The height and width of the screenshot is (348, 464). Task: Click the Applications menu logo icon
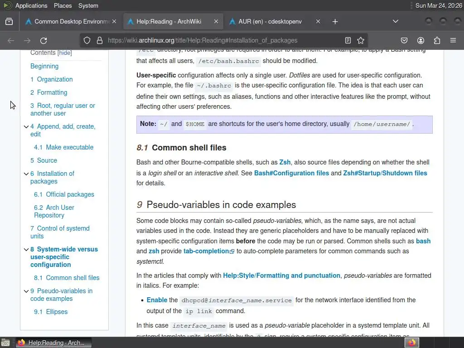click(7, 5)
